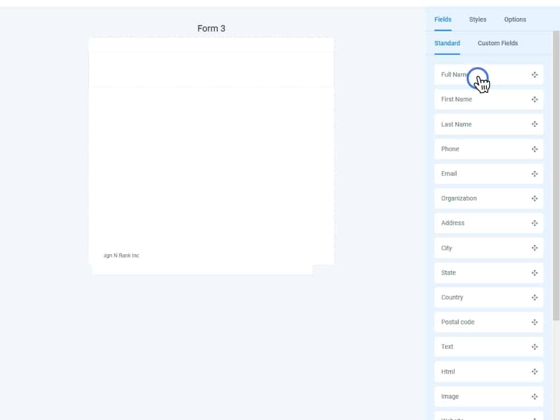This screenshot has height=420, width=560.
Task: Select the Phone field's move handle icon
Action: click(x=534, y=149)
